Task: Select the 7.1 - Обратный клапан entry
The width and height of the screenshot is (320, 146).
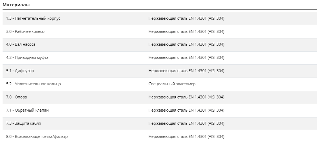Action: tap(27, 110)
